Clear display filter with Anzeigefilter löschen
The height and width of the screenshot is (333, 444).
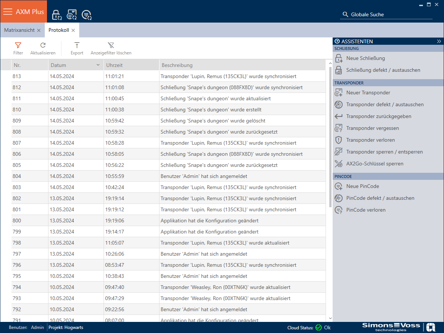pos(111,48)
